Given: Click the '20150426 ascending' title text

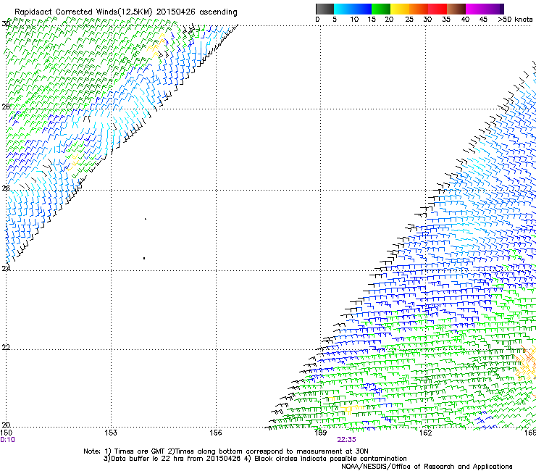Looking at the screenshot, I should coord(197,12).
